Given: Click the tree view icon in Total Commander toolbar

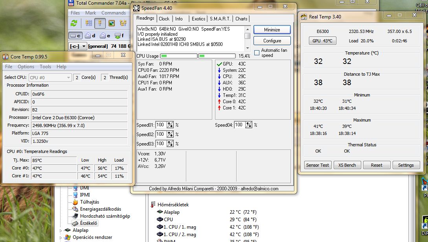Looking at the screenshot, I should [123, 23].
